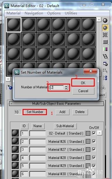Open Material Editor Options icon
112x179 pixels.
105,64
